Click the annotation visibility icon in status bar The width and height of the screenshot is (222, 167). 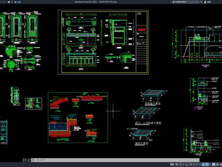pos(217,164)
